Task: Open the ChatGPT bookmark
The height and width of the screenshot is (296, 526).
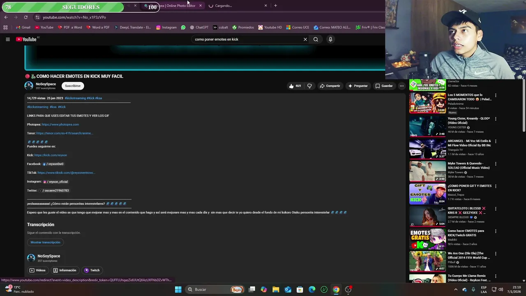Action: [x=199, y=28]
